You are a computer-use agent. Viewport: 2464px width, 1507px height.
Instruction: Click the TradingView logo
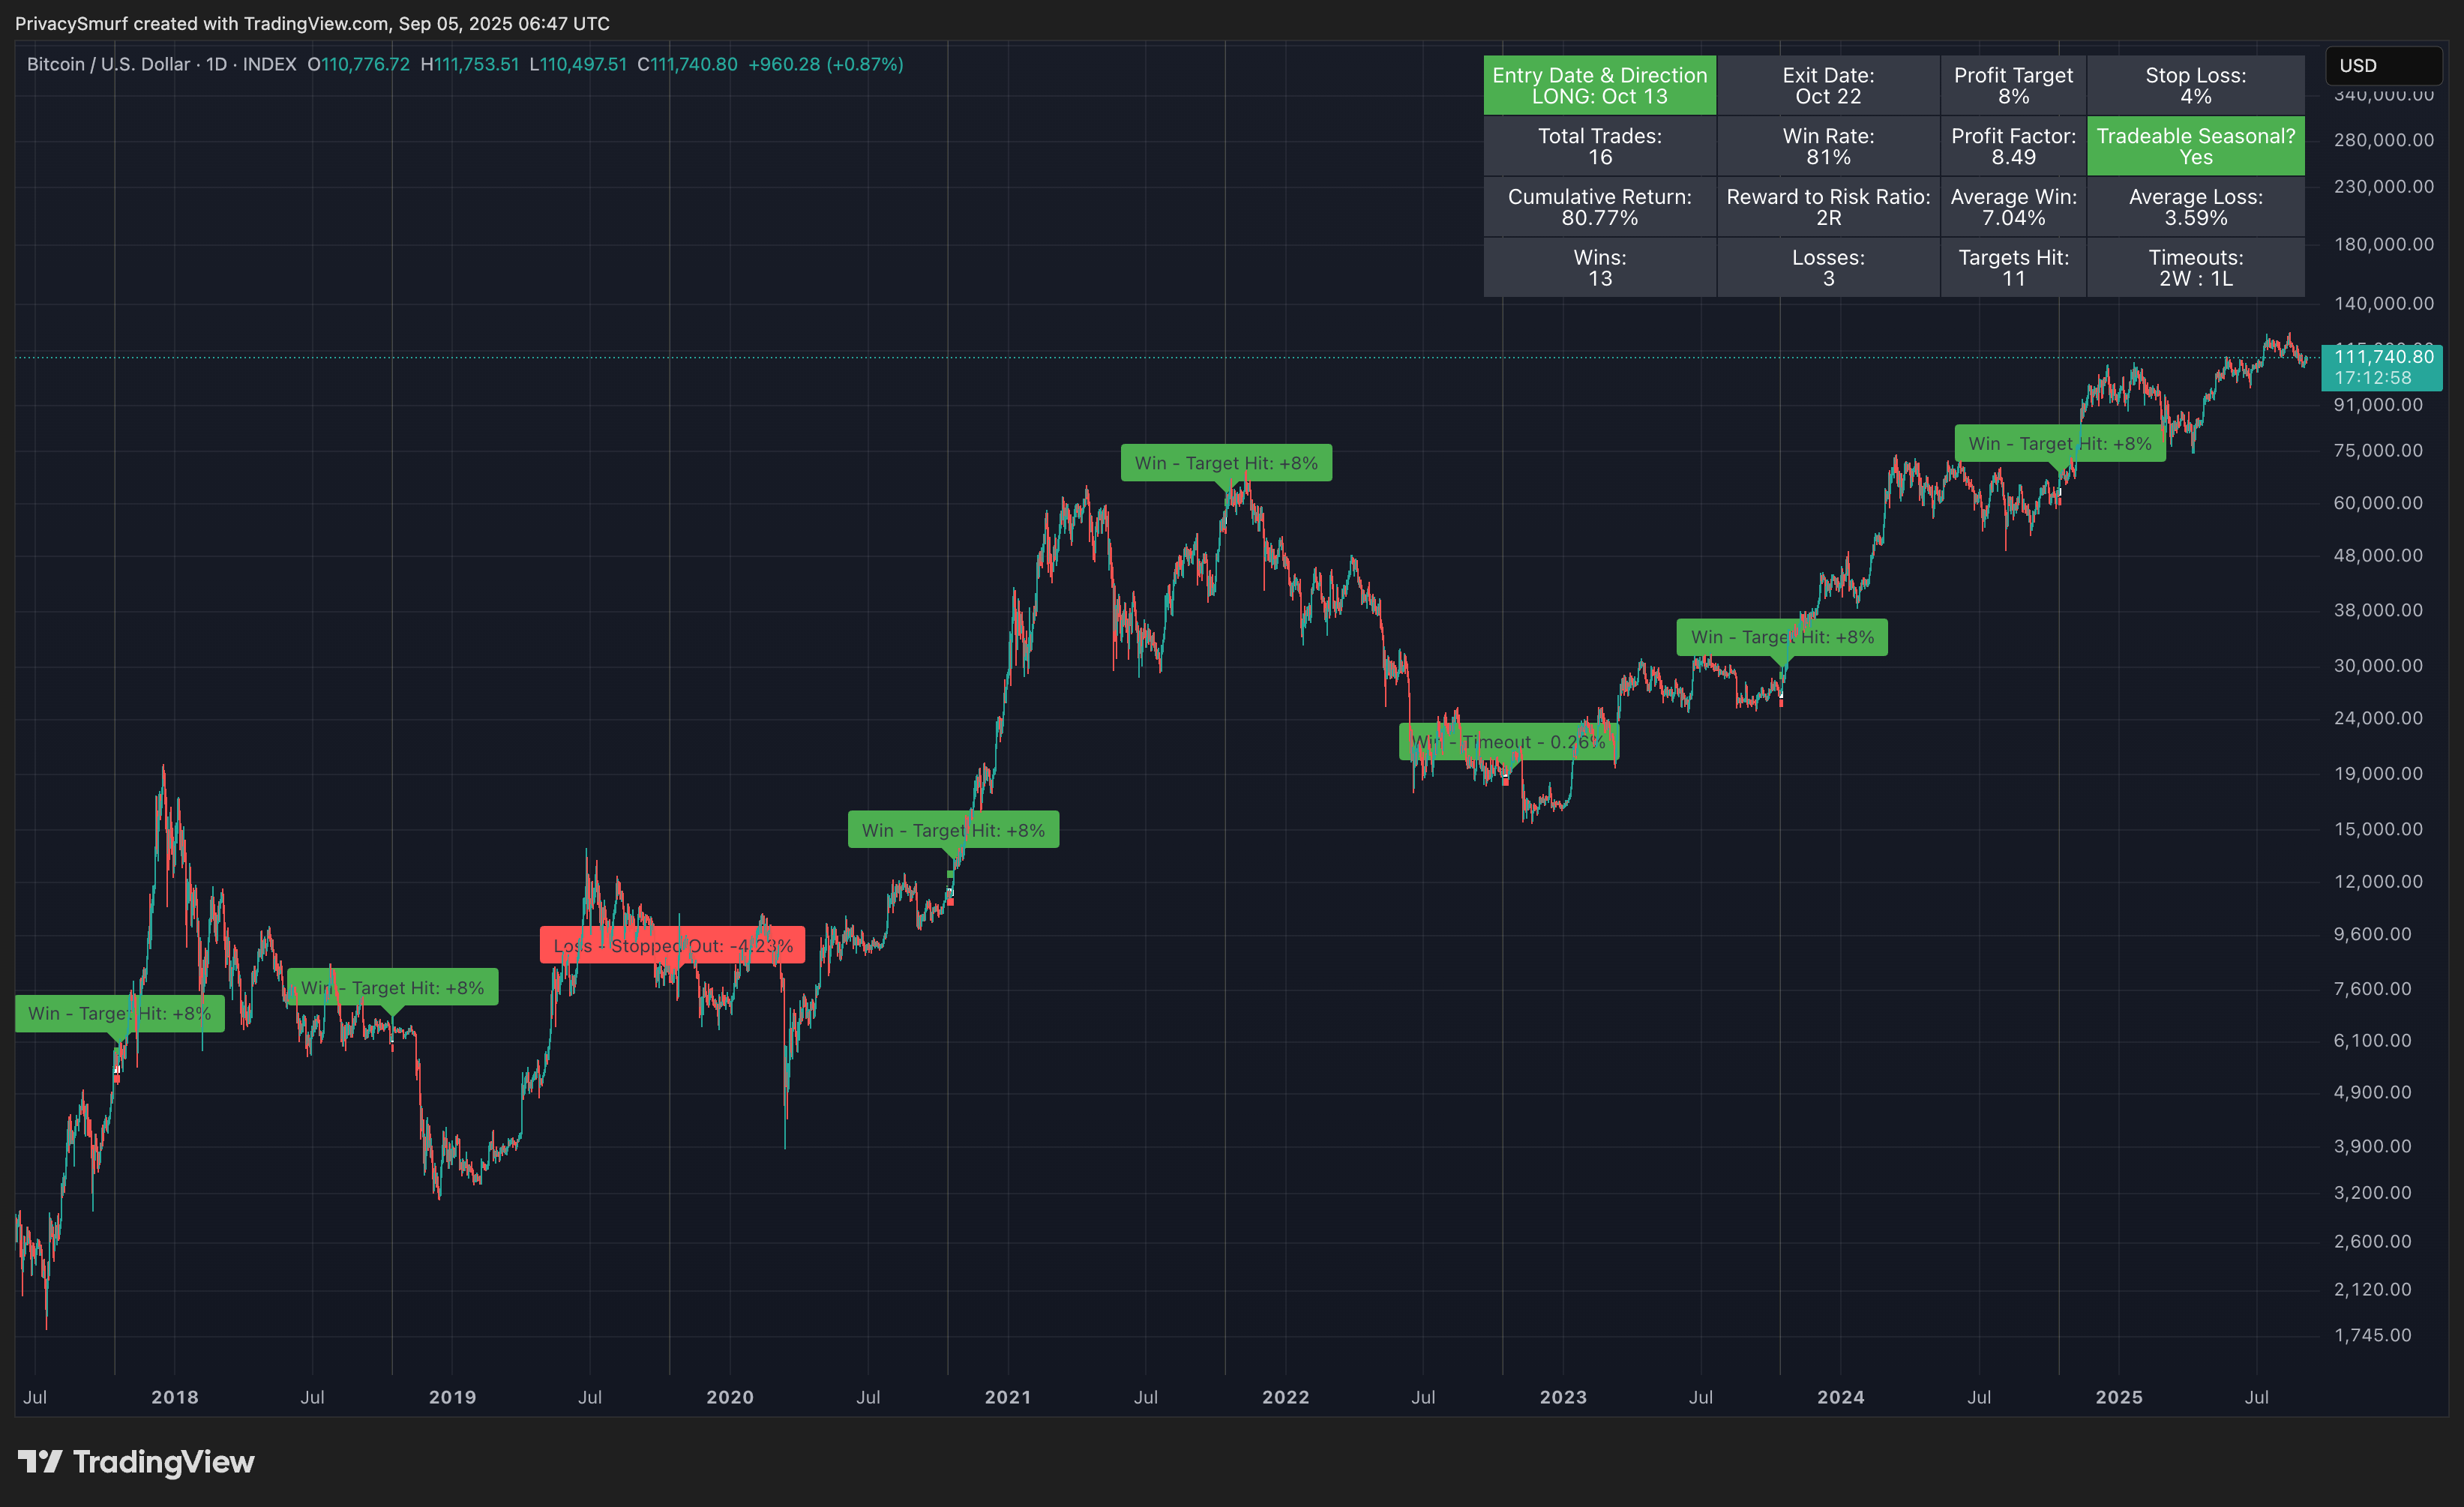pos(136,1462)
